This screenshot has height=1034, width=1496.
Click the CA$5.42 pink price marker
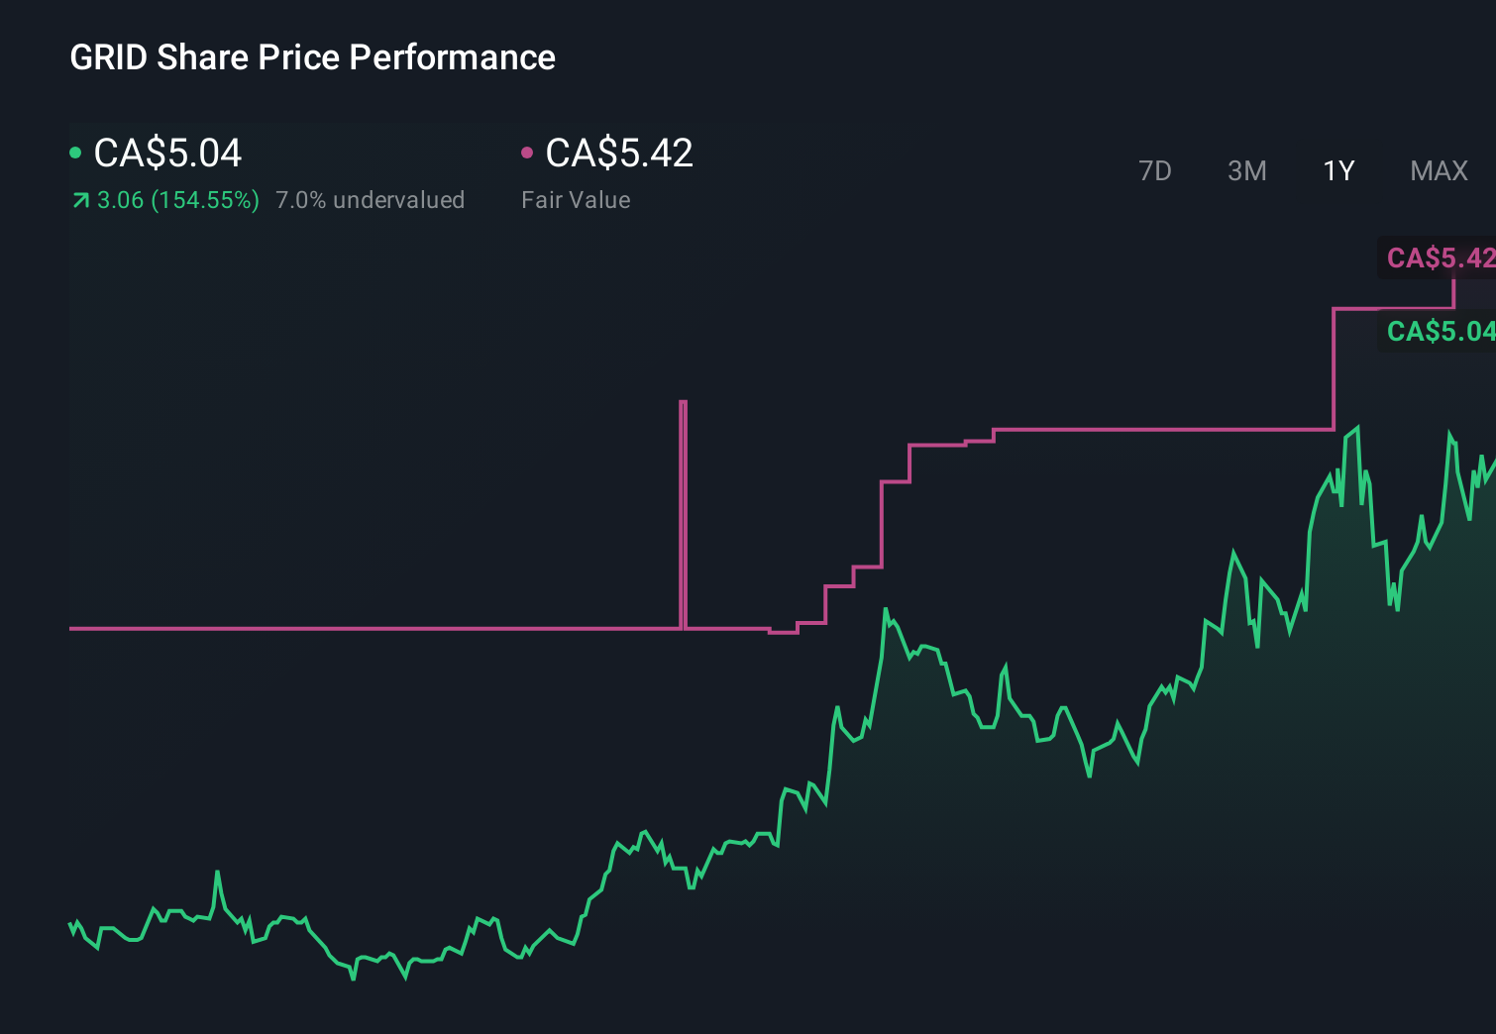coord(1440,258)
